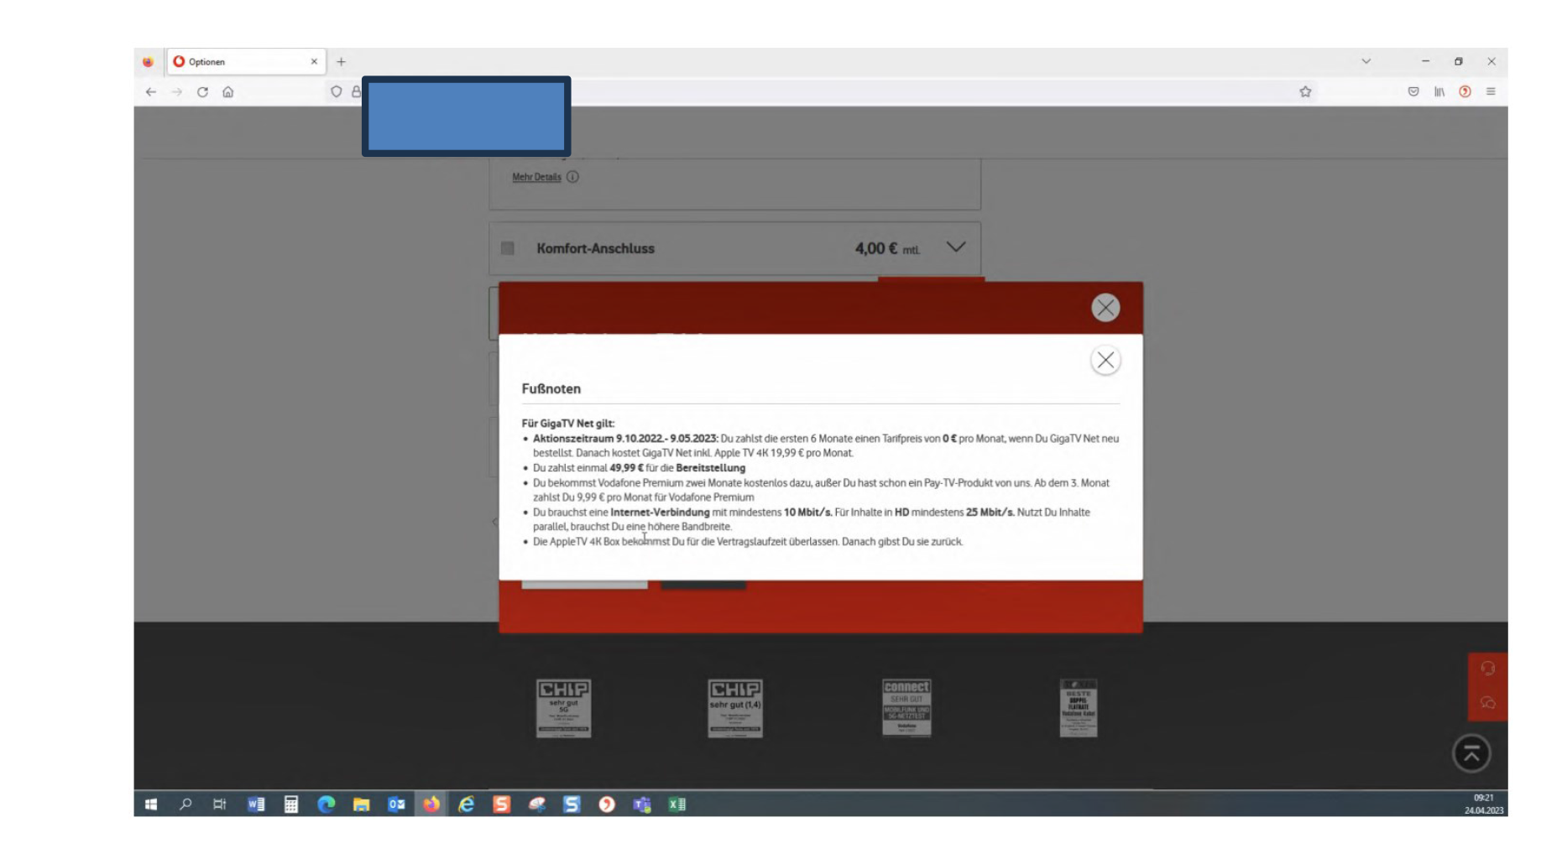Image resolution: width=1541 pixels, height=859 pixels.
Task: Go back using the browser back arrow
Action: tap(151, 92)
